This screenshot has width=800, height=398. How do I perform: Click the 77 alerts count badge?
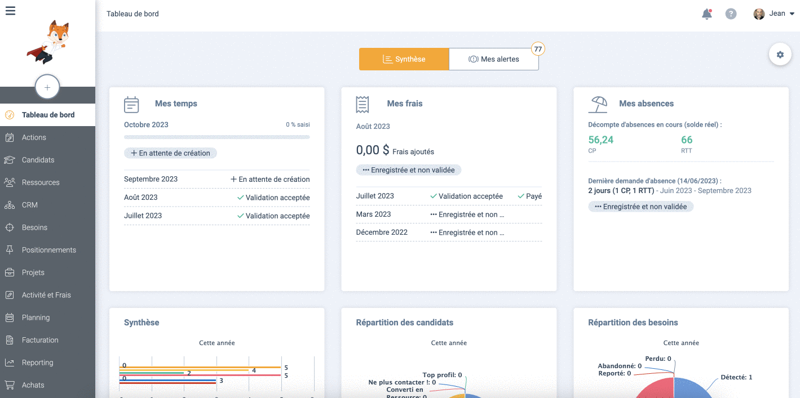[538, 49]
